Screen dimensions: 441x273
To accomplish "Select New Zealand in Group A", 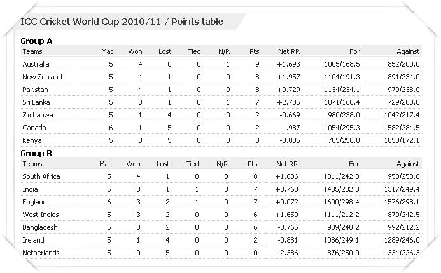I will click(42, 77).
